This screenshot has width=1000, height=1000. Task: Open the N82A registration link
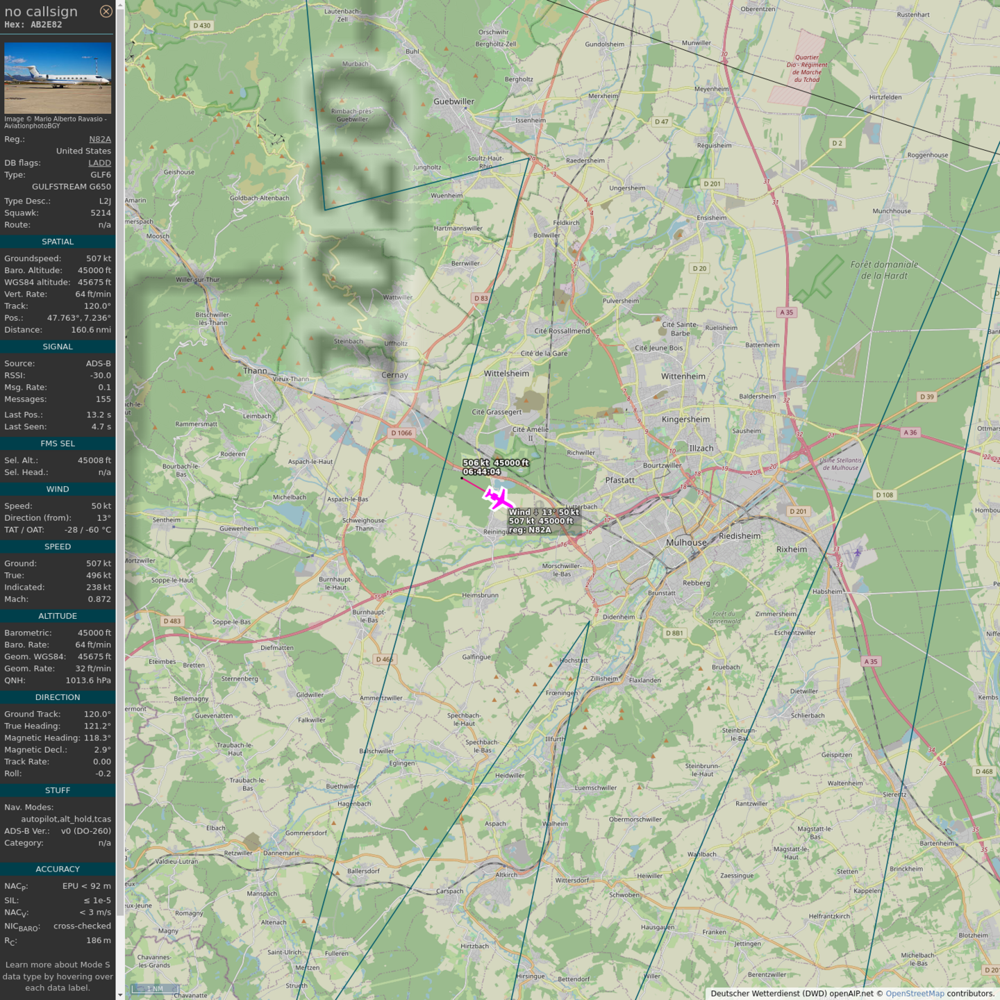pos(100,139)
